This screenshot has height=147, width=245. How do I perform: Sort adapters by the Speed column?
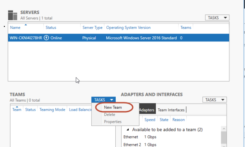point(150,120)
